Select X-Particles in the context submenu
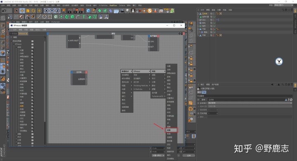 pyautogui.click(x=141, y=89)
